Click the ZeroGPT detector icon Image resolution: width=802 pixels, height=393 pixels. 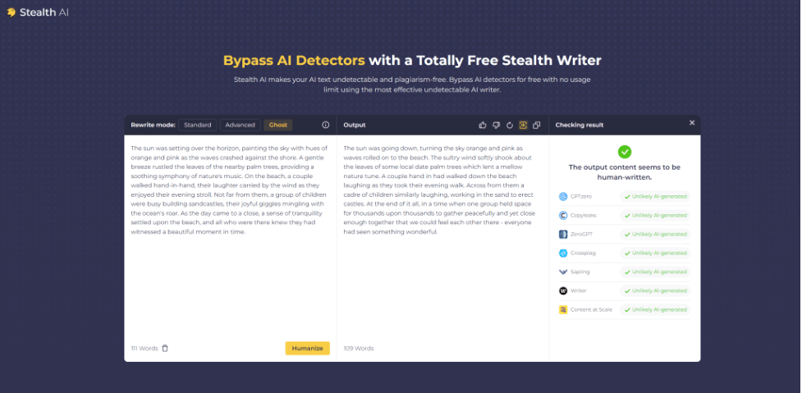(x=563, y=234)
